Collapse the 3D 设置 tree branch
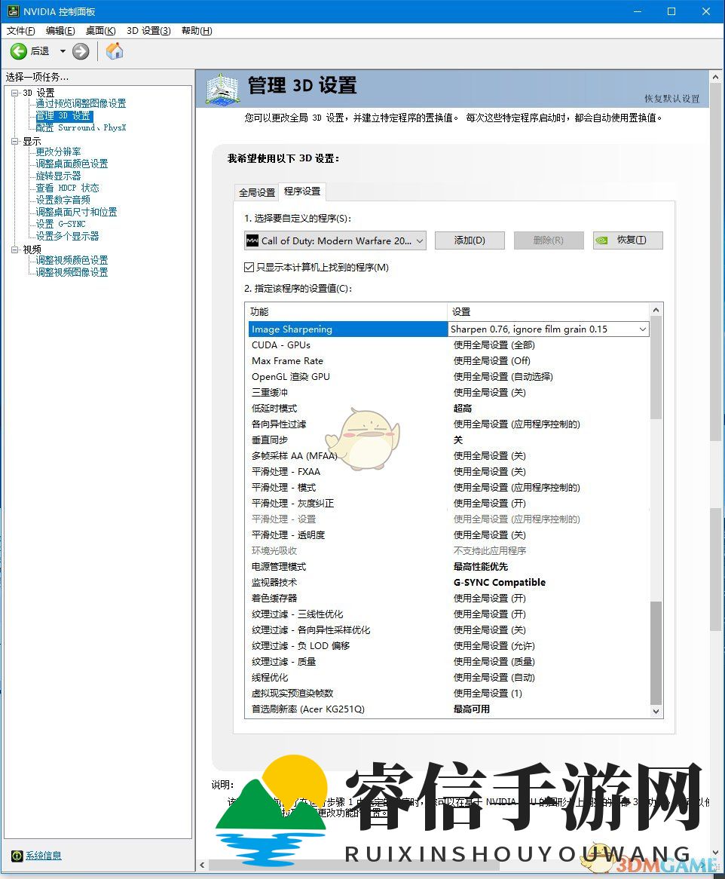 (x=14, y=92)
